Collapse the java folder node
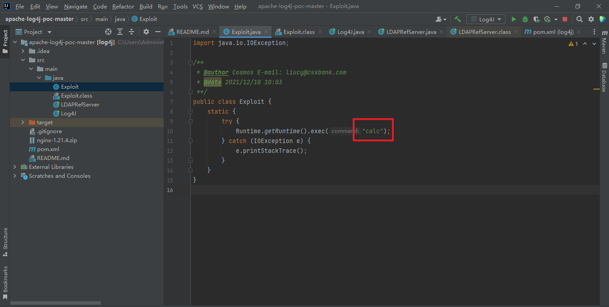The image size is (609, 307). click(x=39, y=78)
